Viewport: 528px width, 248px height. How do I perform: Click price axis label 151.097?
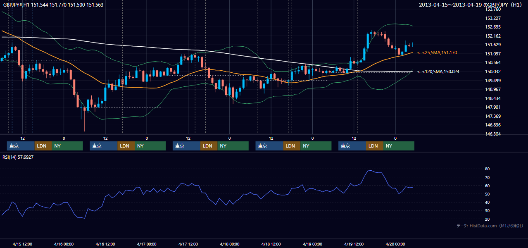(493, 54)
